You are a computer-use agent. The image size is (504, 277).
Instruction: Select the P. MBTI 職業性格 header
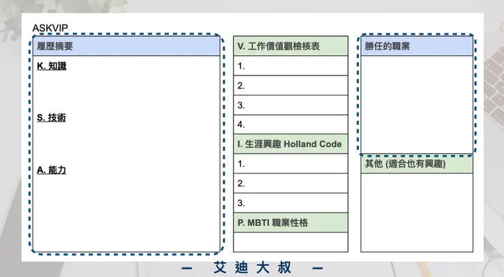pos(291,223)
